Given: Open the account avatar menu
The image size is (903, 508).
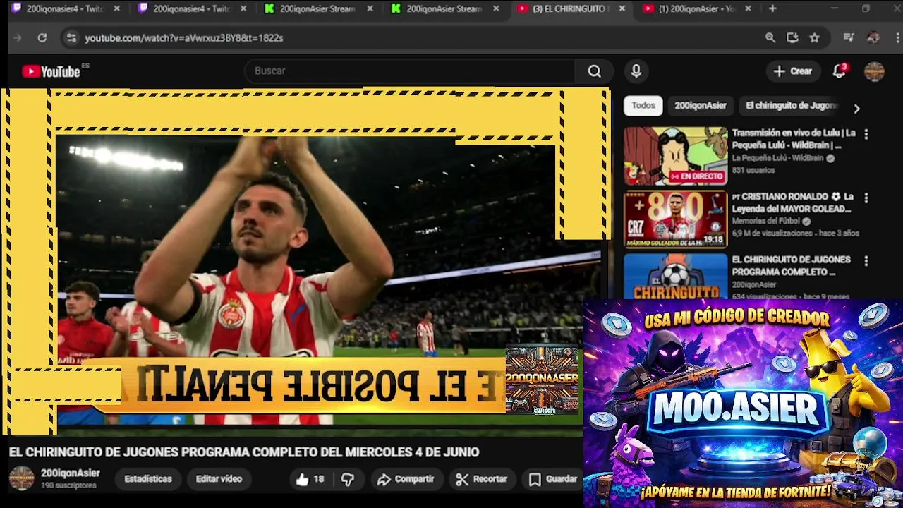Looking at the screenshot, I should pyautogui.click(x=874, y=71).
